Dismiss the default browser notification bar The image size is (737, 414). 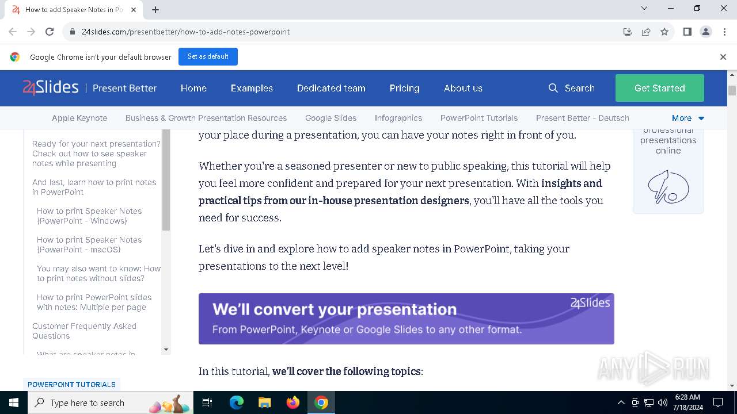(723, 57)
